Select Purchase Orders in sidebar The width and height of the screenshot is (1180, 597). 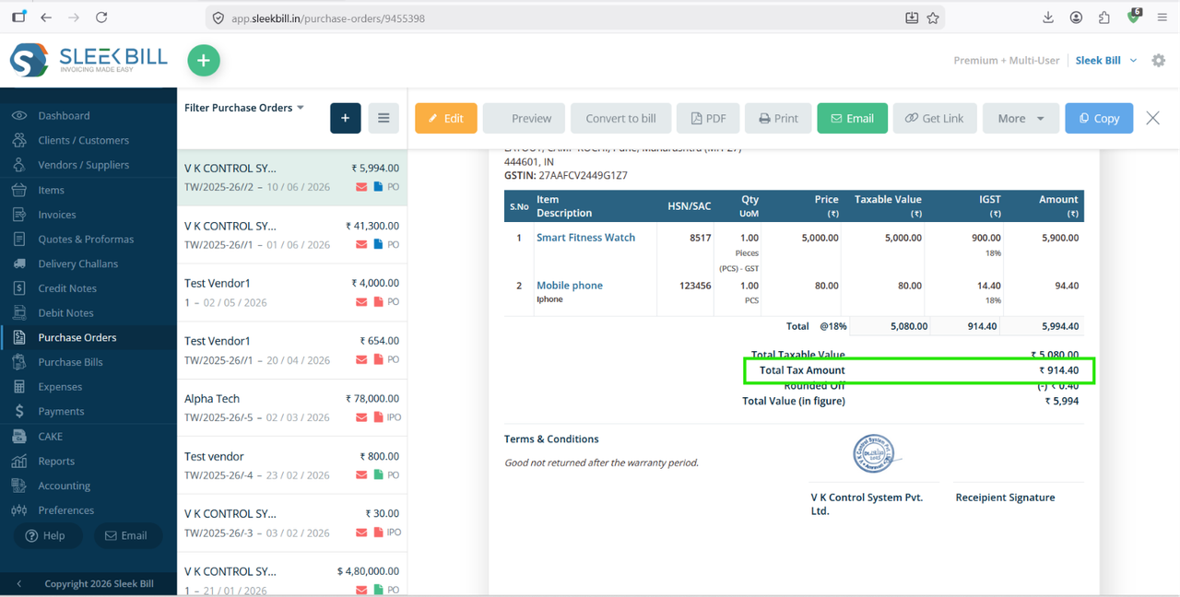pyautogui.click(x=77, y=337)
